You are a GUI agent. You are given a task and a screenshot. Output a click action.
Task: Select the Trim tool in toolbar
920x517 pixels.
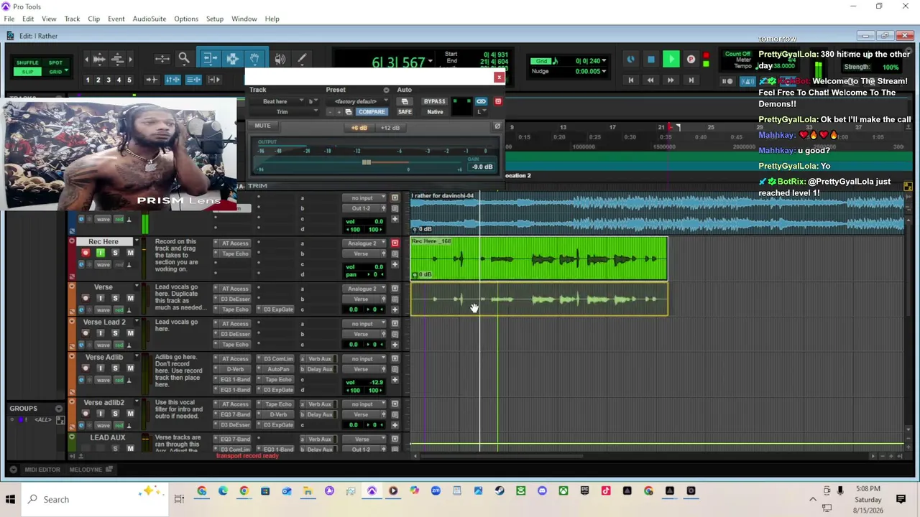coord(209,59)
